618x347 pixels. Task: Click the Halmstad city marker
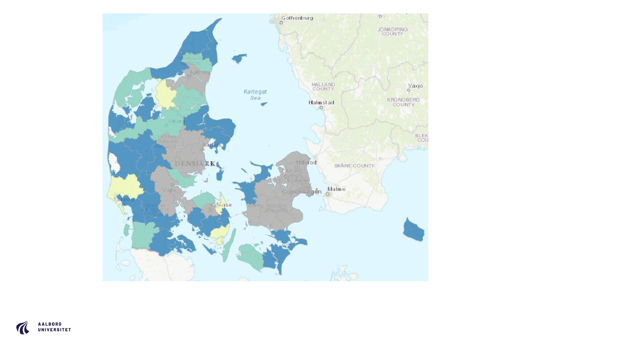tap(321, 107)
